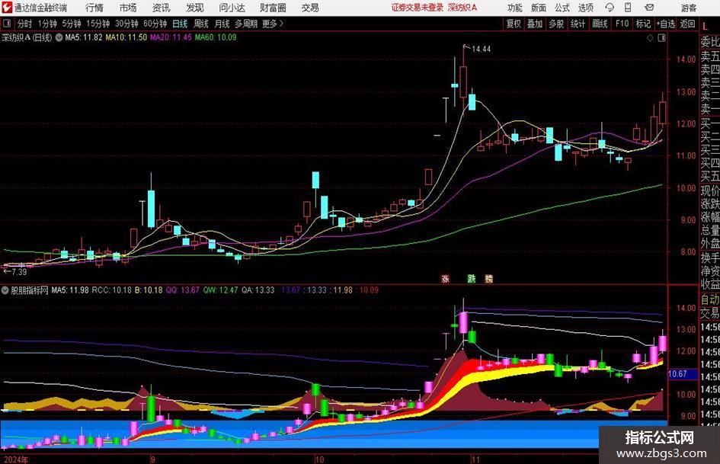This screenshot has height=464, width=720.
Task: Switch to the 30分钟 period tab
Action: tap(126, 24)
